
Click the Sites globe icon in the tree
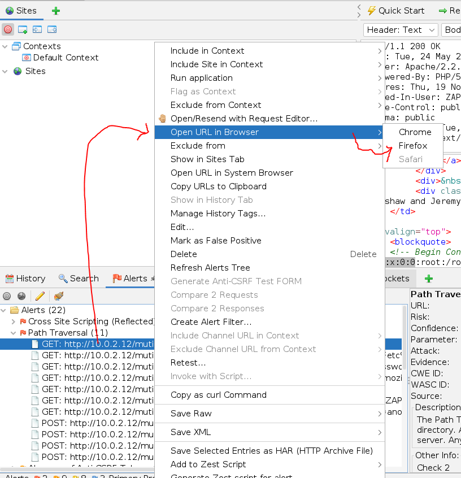[18, 71]
